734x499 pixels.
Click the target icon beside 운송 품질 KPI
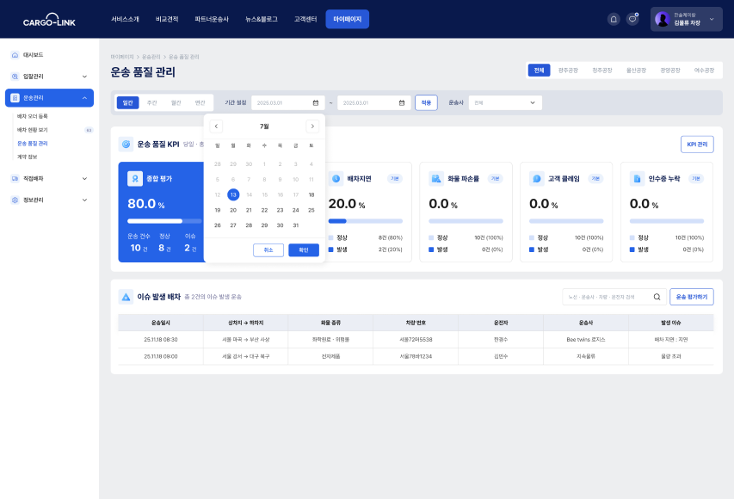[126, 145]
